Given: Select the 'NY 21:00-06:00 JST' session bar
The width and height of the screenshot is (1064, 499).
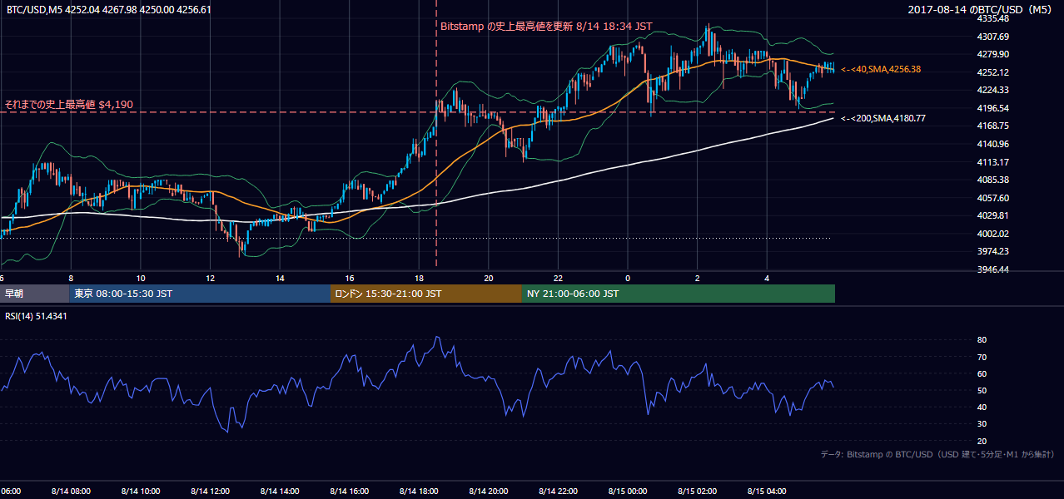Looking at the screenshot, I should pyautogui.click(x=679, y=294).
